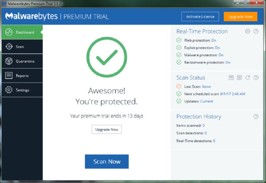The width and height of the screenshot is (266, 183).
Task: Open Real-Time Protection gear settings
Action: (x=248, y=31)
